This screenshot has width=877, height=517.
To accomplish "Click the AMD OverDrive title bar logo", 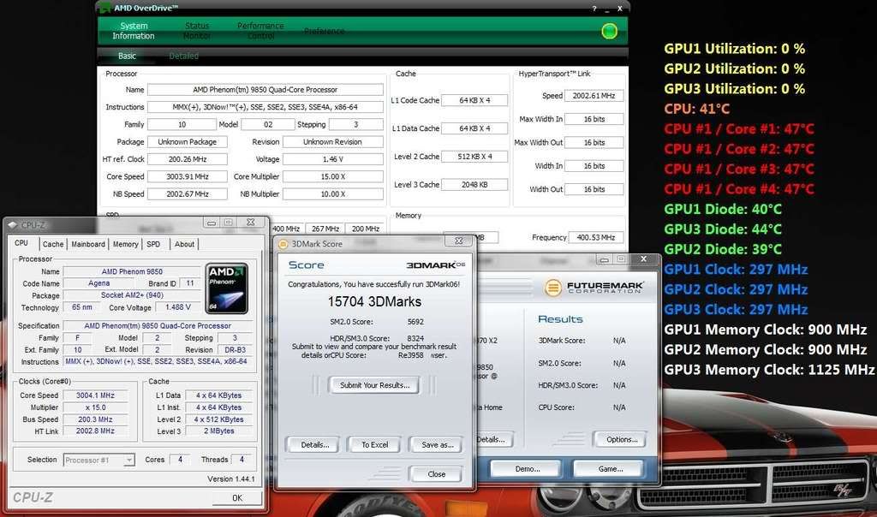I will coord(104,9).
